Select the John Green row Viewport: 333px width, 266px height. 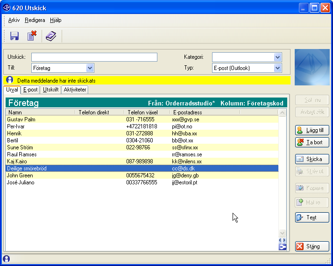[142, 175]
